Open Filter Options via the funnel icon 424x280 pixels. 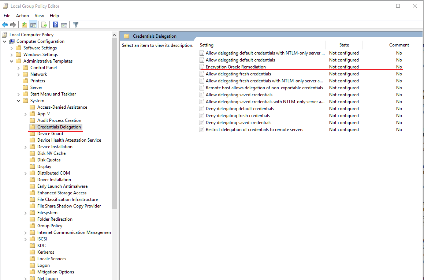click(75, 25)
